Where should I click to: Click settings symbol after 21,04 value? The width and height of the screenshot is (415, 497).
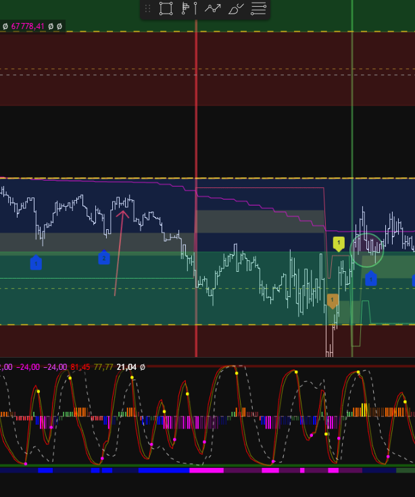coord(142,367)
